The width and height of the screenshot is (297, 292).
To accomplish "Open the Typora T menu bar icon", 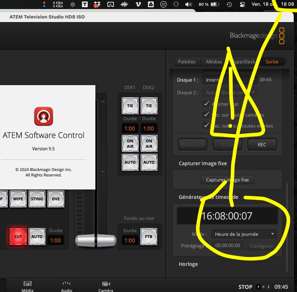I will pos(84,4).
